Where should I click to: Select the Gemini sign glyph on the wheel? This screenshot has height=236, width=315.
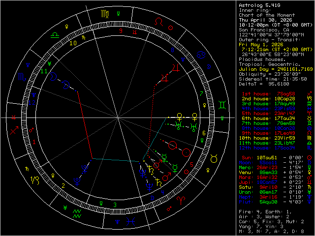[x=222, y=105]
